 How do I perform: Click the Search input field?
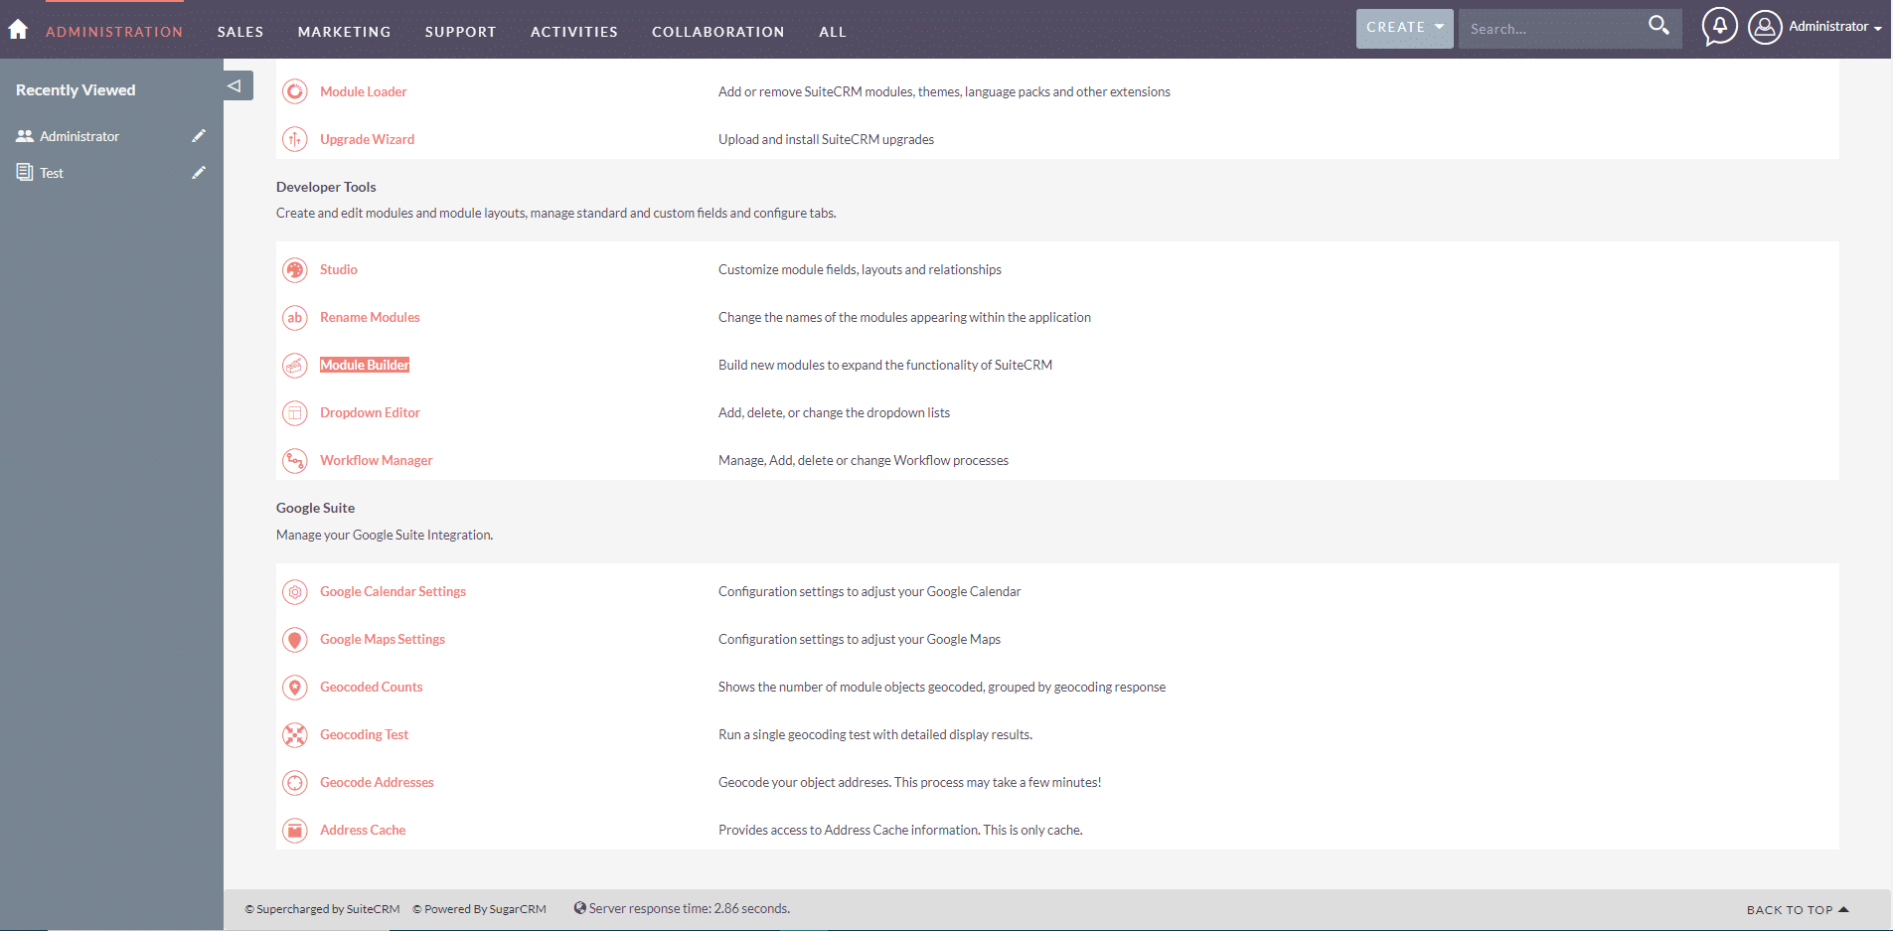(x=1550, y=29)
